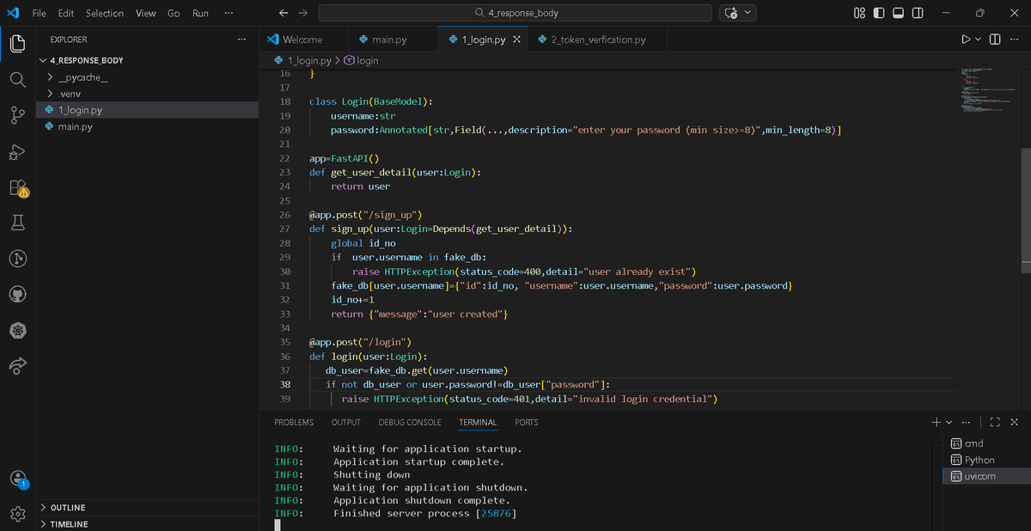Collapse the 4_RESPONSE_BODY folder section
This screenshot has width=1031, height=531.
tap(148, 60)
